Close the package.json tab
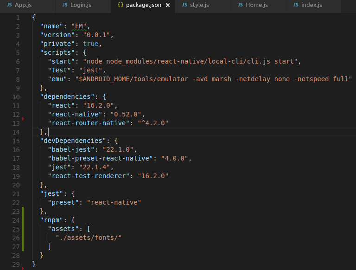 pos(168,5)
